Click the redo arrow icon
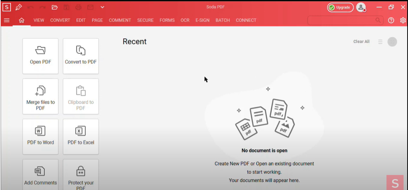 tap(42, 7)
